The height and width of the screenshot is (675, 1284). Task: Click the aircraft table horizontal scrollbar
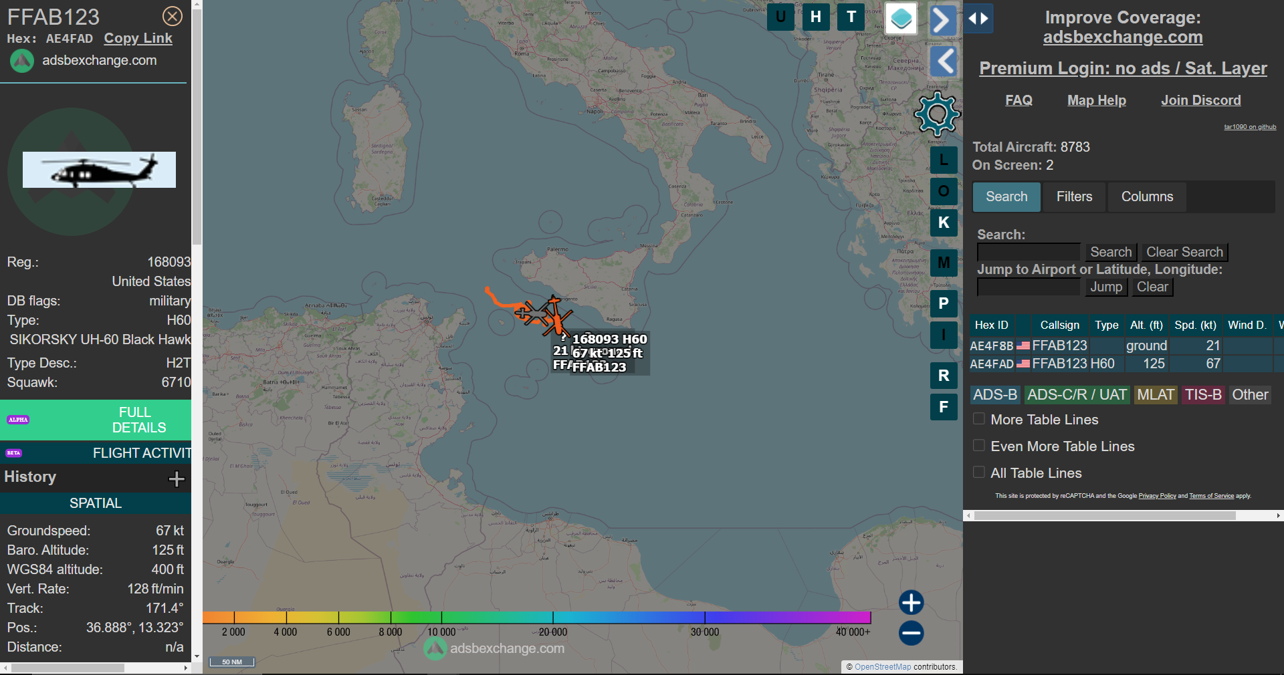(x=1105, y=516)
